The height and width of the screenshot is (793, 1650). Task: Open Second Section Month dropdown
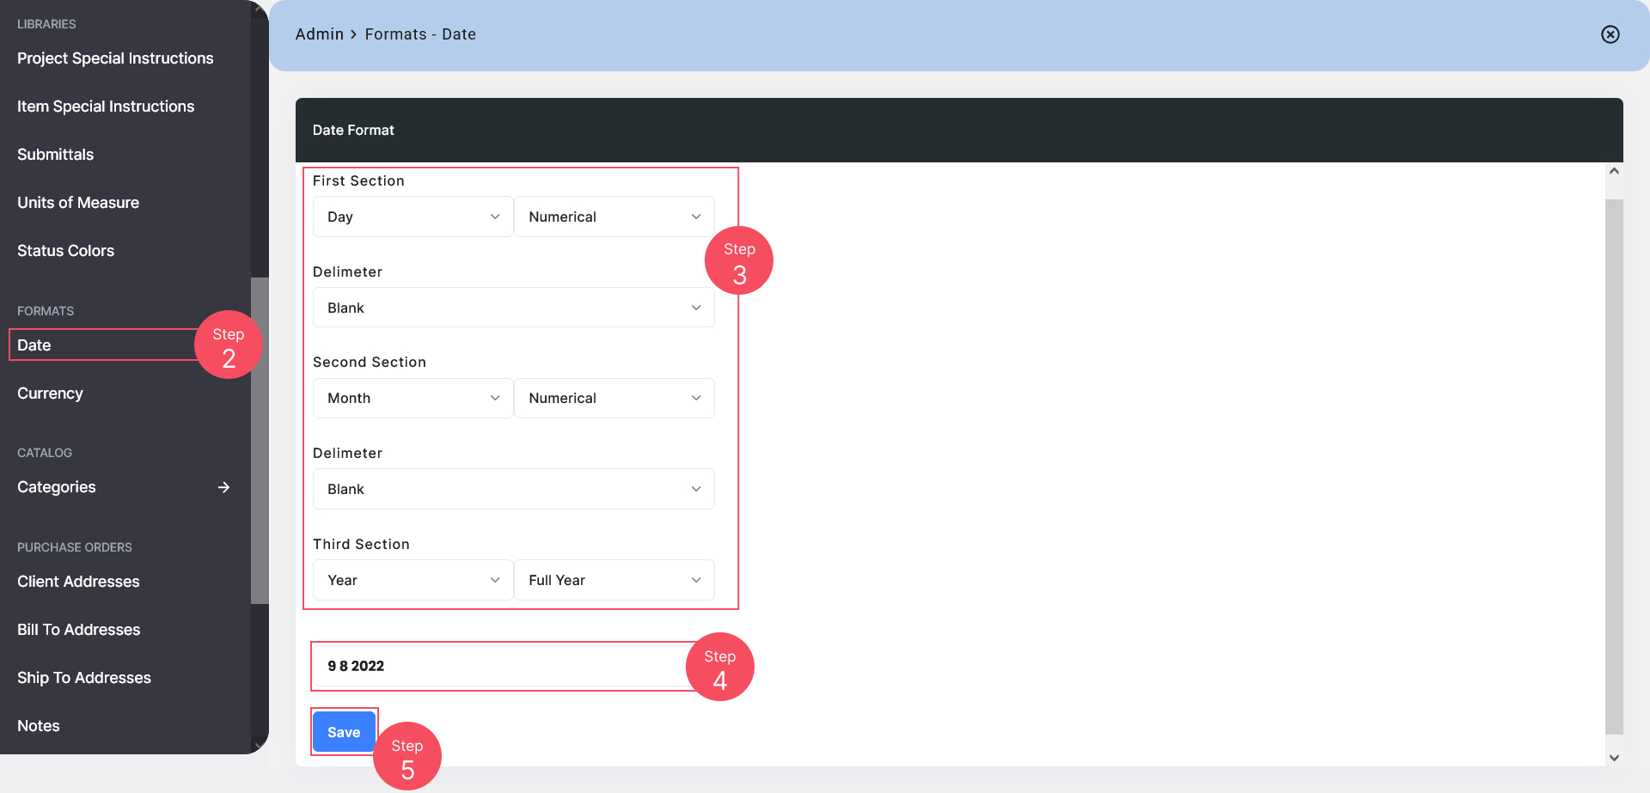click(412, 398)
